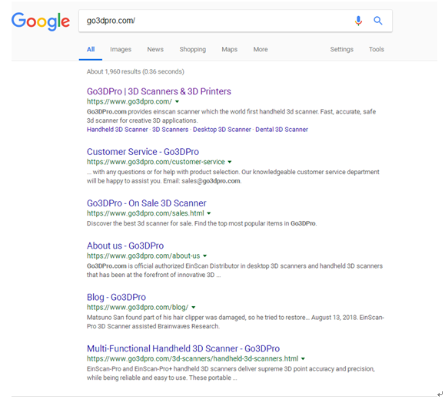The width and height of the screenshot is (445, 399).
Task: Click the blue magnifying glass search icon
Action: (377, 21)
